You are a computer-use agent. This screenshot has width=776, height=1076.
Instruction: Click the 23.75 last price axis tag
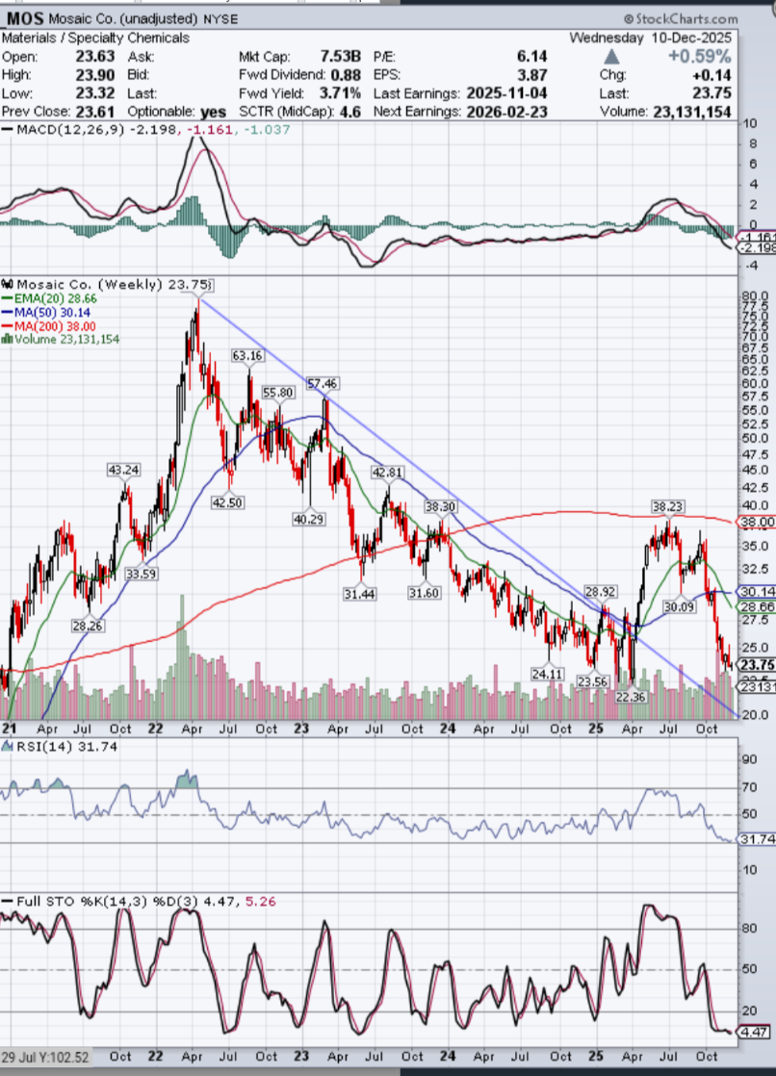point(757,665)
